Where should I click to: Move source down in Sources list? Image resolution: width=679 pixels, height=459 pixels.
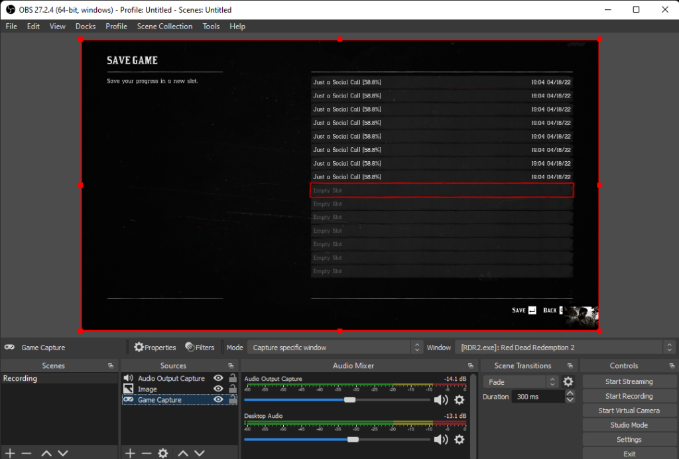tap(199, 454)
